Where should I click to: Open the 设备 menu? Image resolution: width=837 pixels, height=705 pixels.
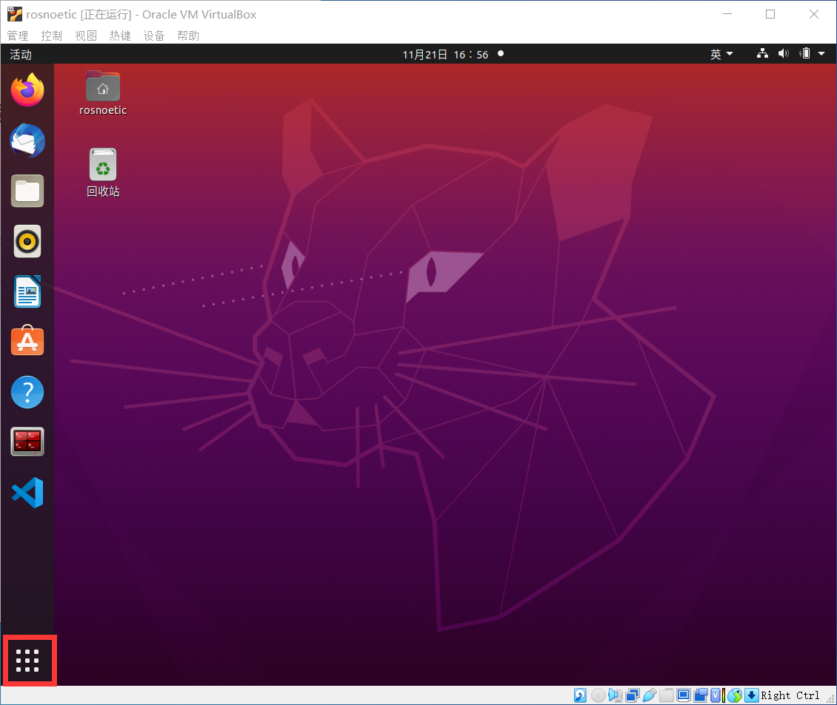pos(154,36)
